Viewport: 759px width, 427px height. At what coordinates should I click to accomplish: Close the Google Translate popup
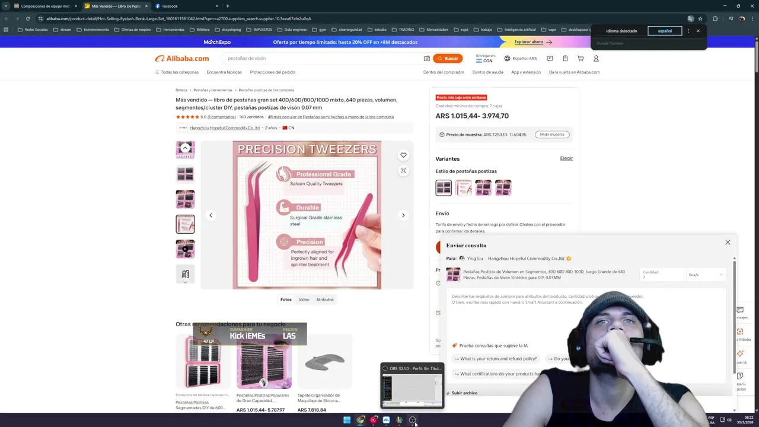click(698, 31)
